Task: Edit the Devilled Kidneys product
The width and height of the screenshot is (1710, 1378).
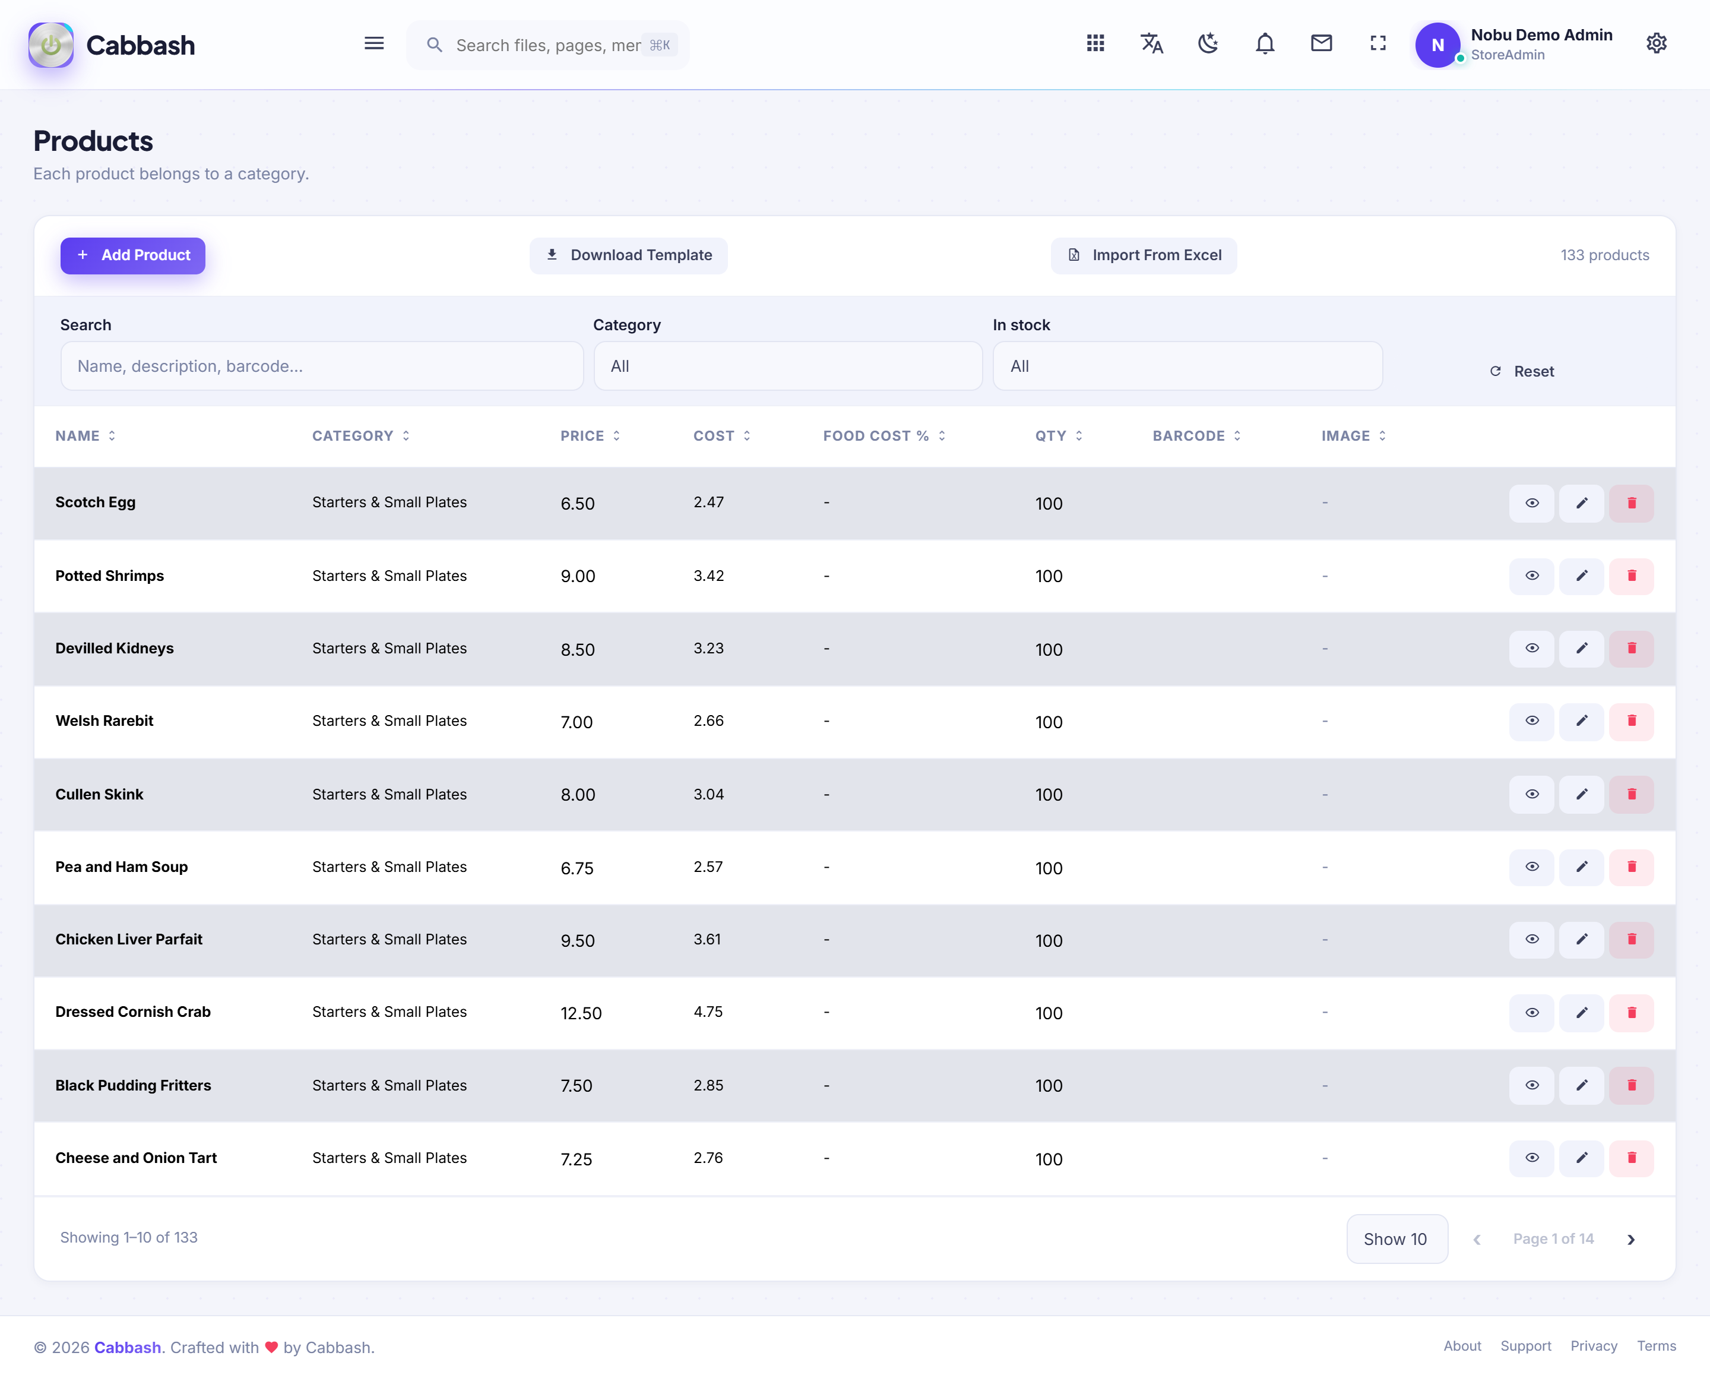Action: [x=1581, y=649]
